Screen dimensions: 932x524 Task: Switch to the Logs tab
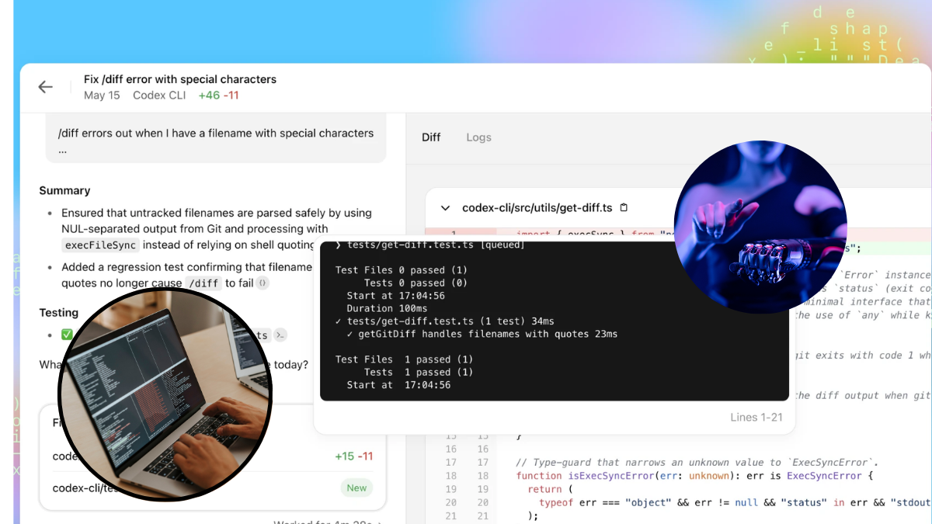pos(478,137)
